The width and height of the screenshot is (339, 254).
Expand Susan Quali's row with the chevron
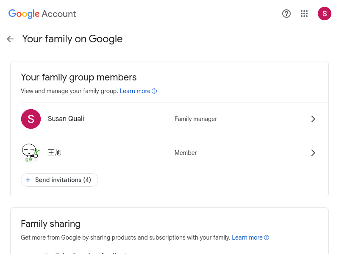pos(313,119)
